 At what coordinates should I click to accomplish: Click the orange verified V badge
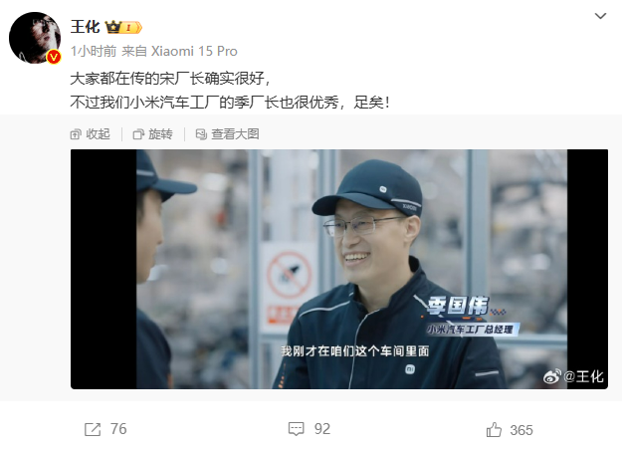click(x=54, y=57)
